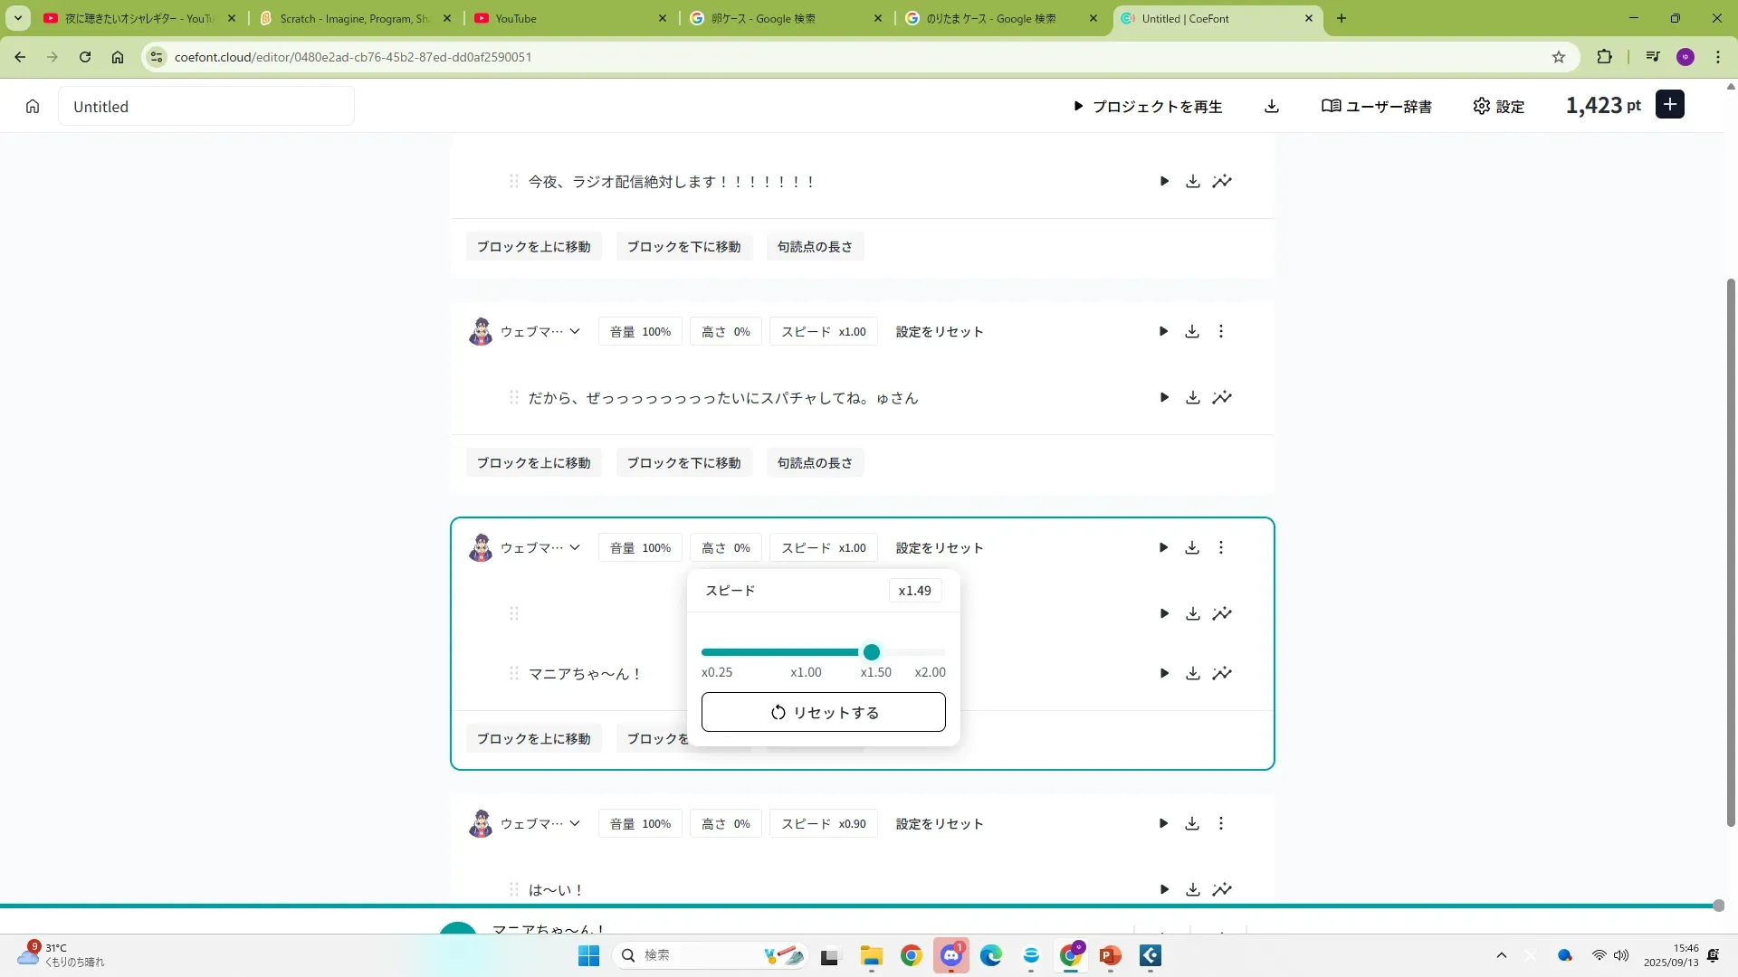Switch to the Scratch browser tab
1738x977 pixels.
tap(355, 18)
